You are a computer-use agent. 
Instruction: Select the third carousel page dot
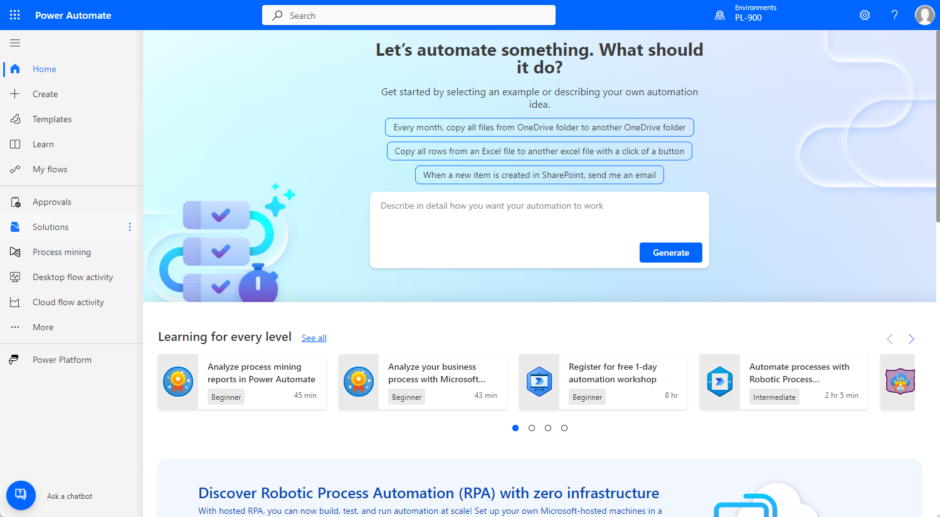coord(548,428)
